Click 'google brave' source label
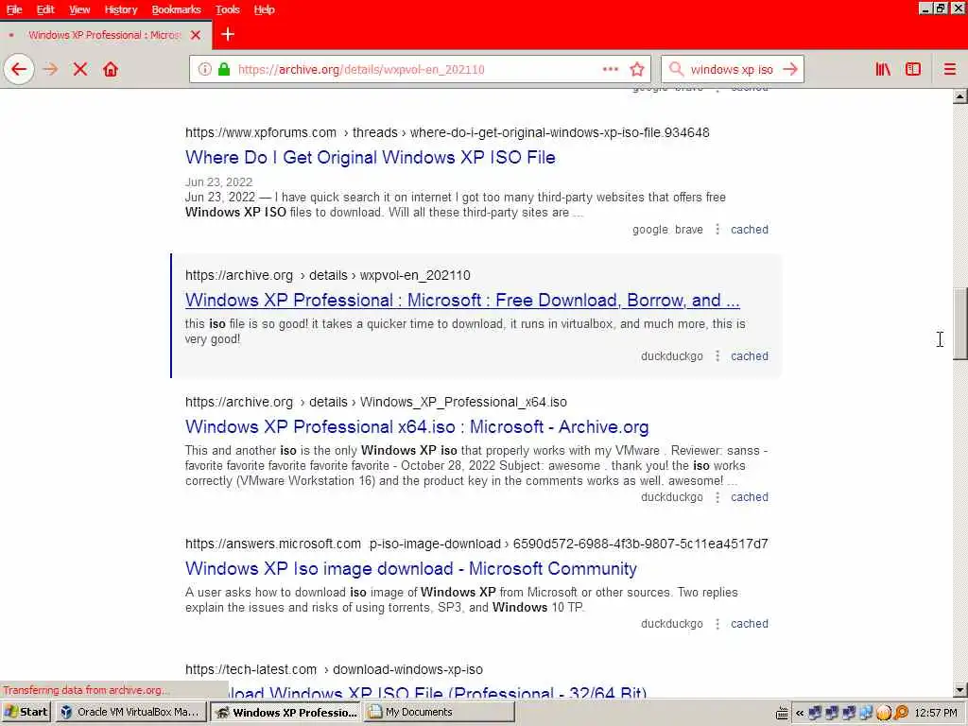Viewport: 968px width, 726px height. click(667, 229)
